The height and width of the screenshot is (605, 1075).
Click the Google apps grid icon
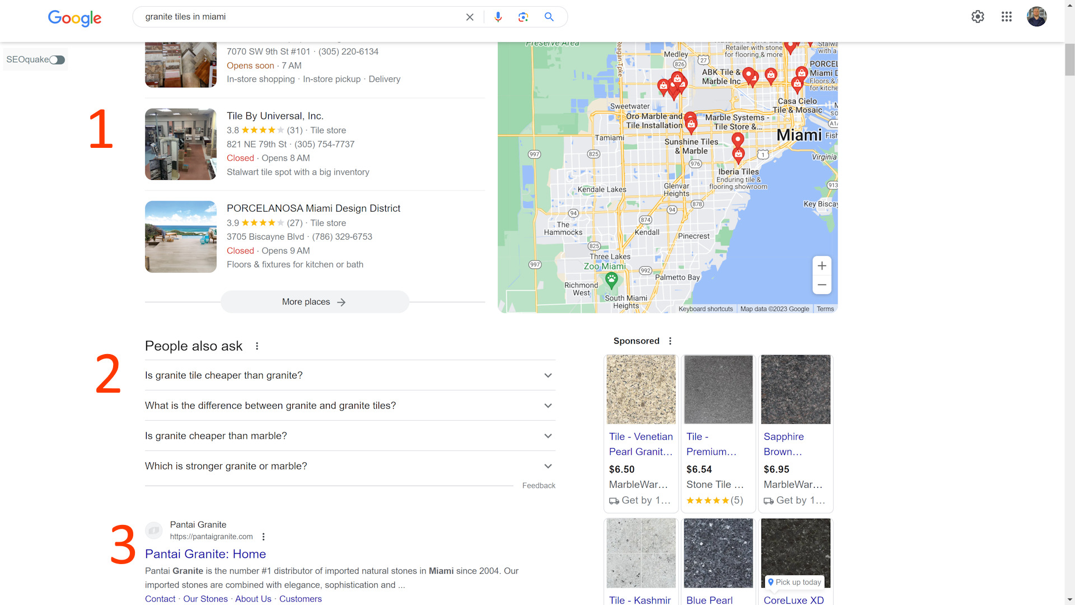coord(1006,16)
